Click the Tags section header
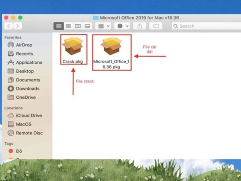 (x=9, y=144)
